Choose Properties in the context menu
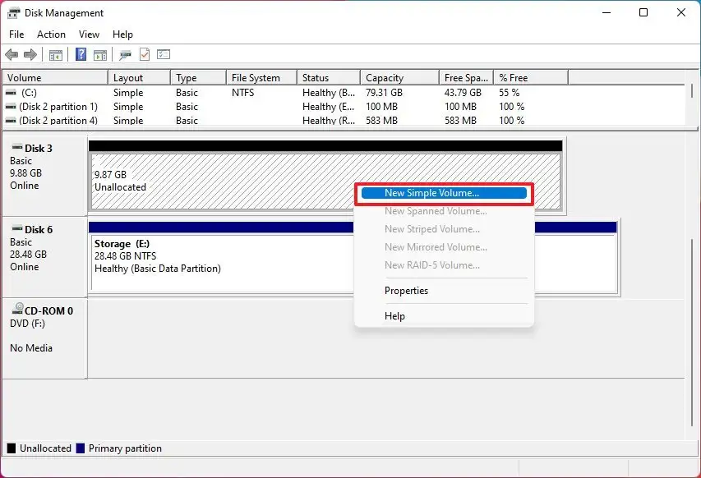The width and height of the screenshot is (701, 478). (x=406, y=290)
